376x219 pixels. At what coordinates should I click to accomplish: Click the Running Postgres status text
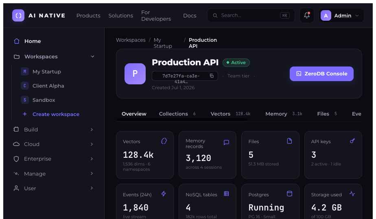[266, 208]
